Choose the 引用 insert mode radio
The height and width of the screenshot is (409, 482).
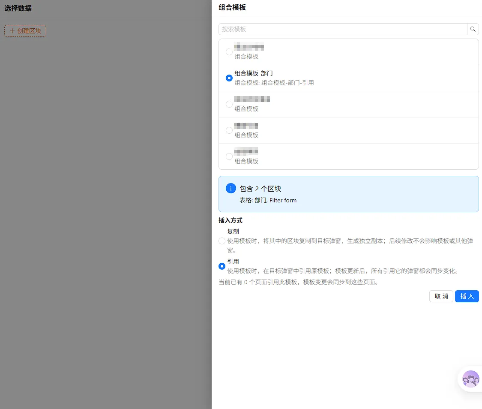point(222,266)
